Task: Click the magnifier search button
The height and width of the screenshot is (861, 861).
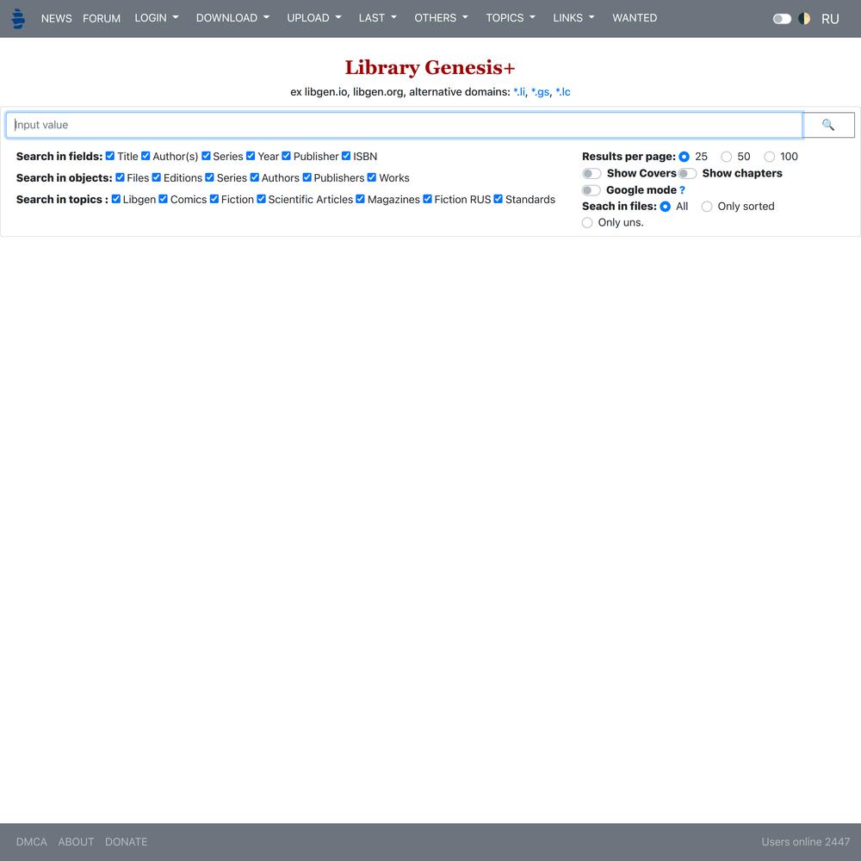Action: tap(828, 125)
